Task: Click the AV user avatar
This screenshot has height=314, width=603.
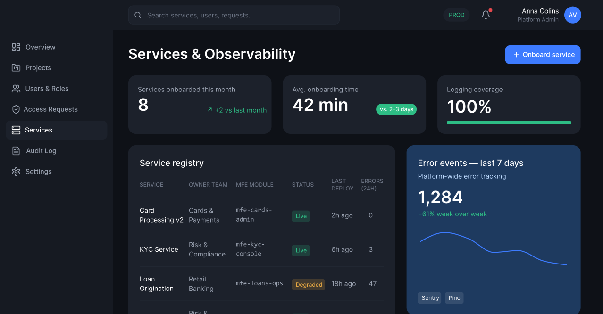Action: tap(573, 15)
